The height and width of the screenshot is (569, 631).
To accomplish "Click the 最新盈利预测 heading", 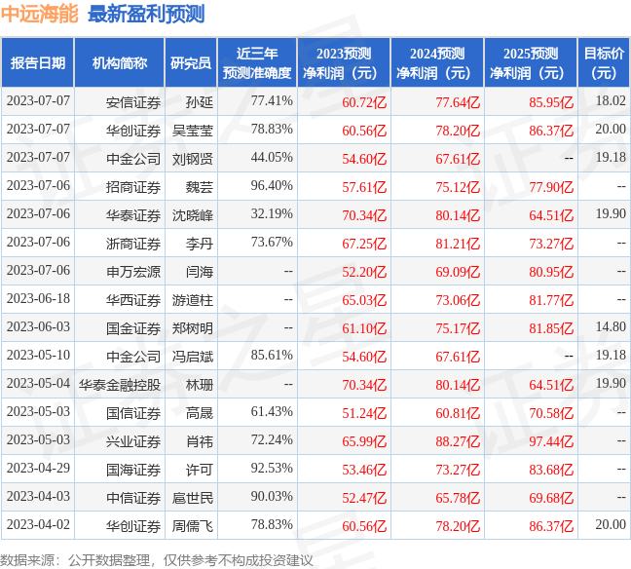I will (146, 14).
